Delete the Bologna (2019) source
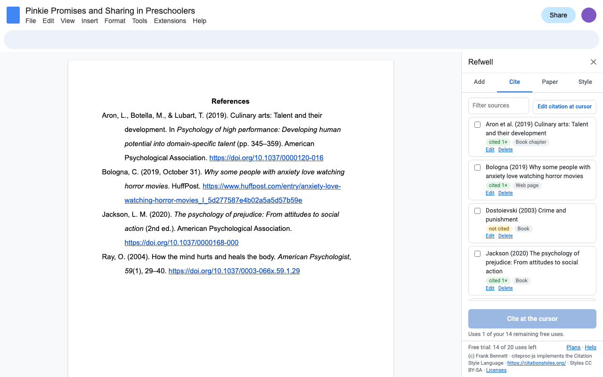 pyautogui.click(x=505, y=193)
